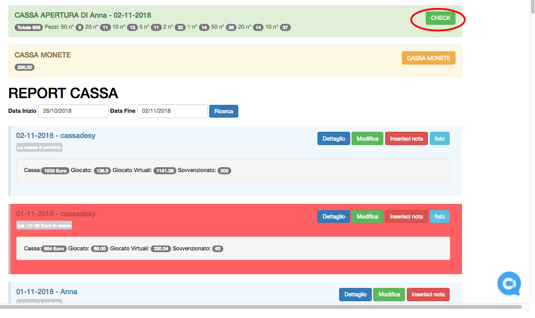
Task: Open Dettaglio for 02-11-2018 cassadesy
Action: click(333, 139)
